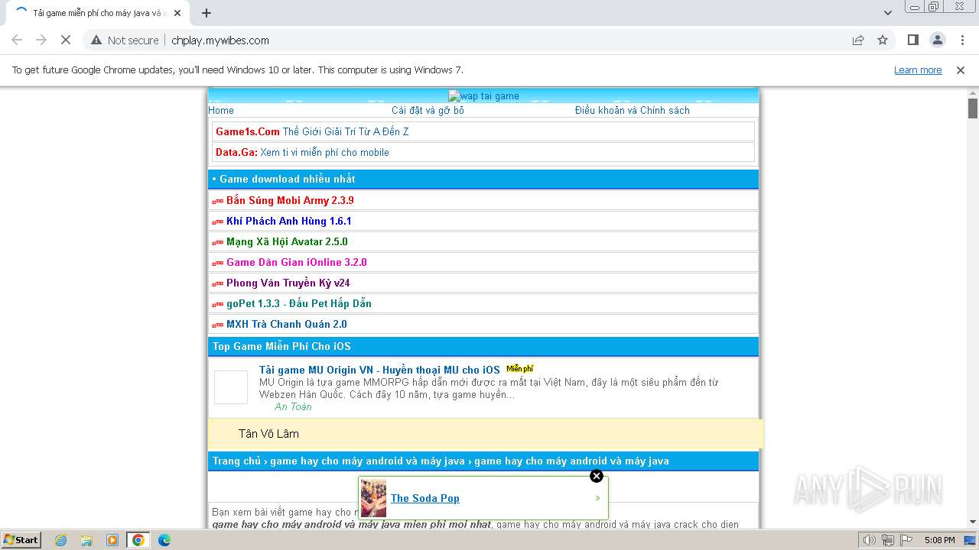Close The Soda Pop ad popup
The image size is (979, 550).
[597, 476]
